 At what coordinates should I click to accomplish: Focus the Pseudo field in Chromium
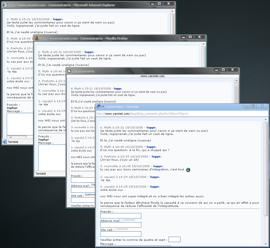[x=121, y=216]
